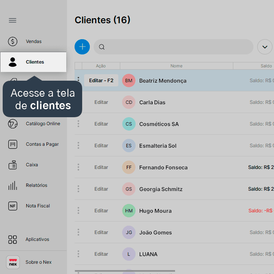Click Editar for Carla Dias
Screen dimensions: 274x274
[101, 102]
